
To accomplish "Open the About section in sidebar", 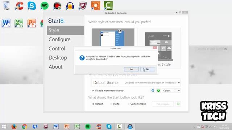I will (x=55, y=67).
